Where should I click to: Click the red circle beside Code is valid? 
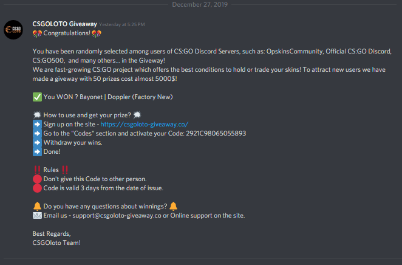pos(37,188)
